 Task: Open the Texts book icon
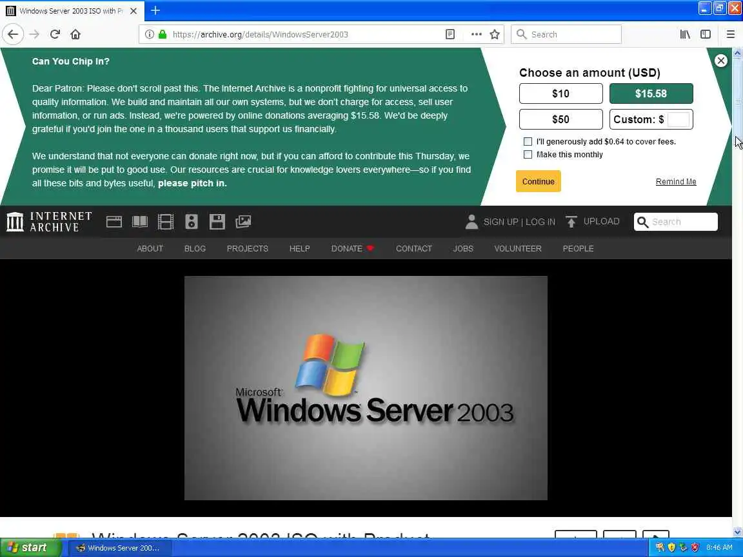(x=140, y=222)
